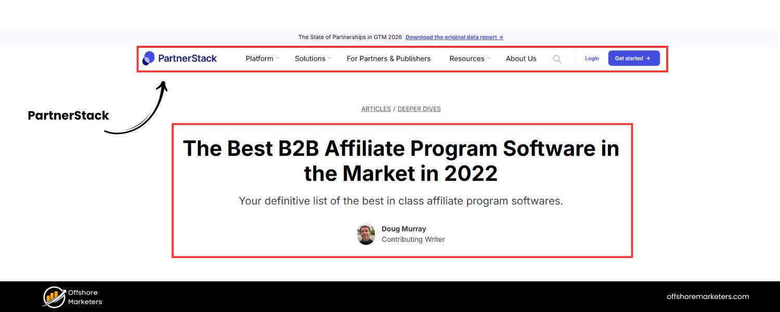Expand the Resources dropdown chevron
This screenshot has width=780, height=312.
[x=488, y=59]
